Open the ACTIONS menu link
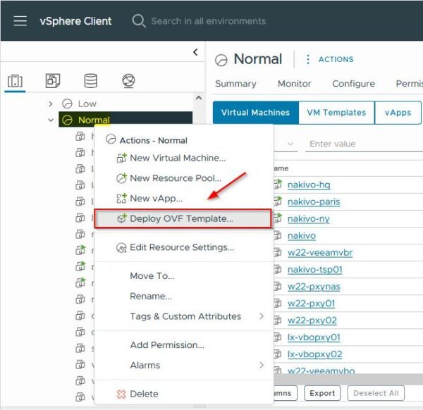423x410 pixels. pyautogui.click(x=336, y=59)
